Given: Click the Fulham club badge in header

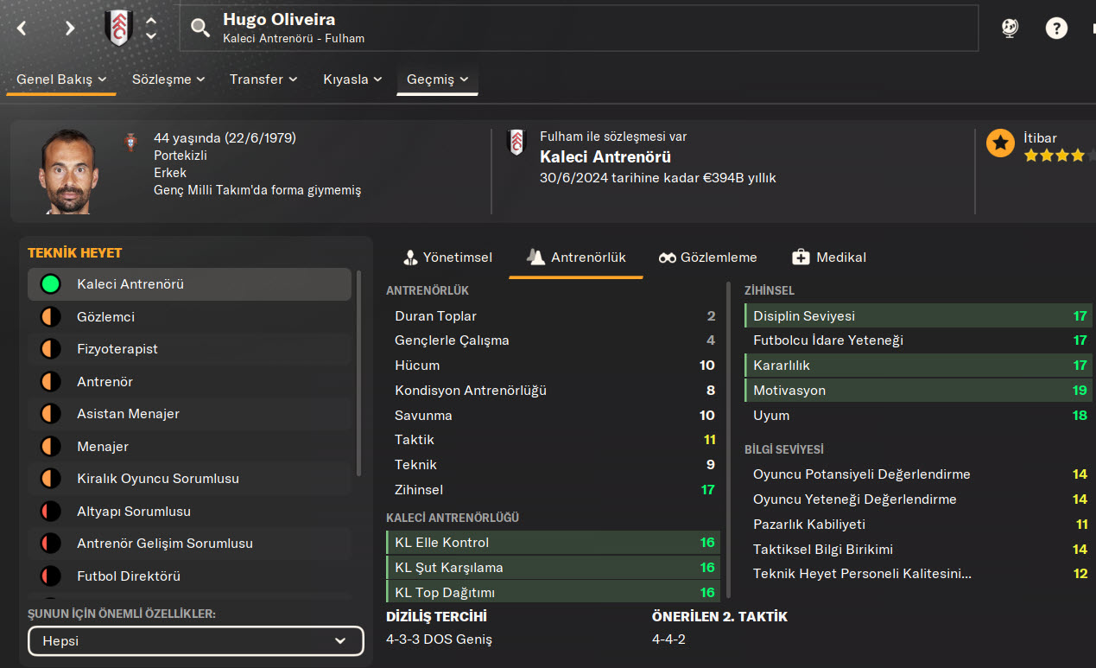Looking at the screenshot, I should tap(118, 28).
